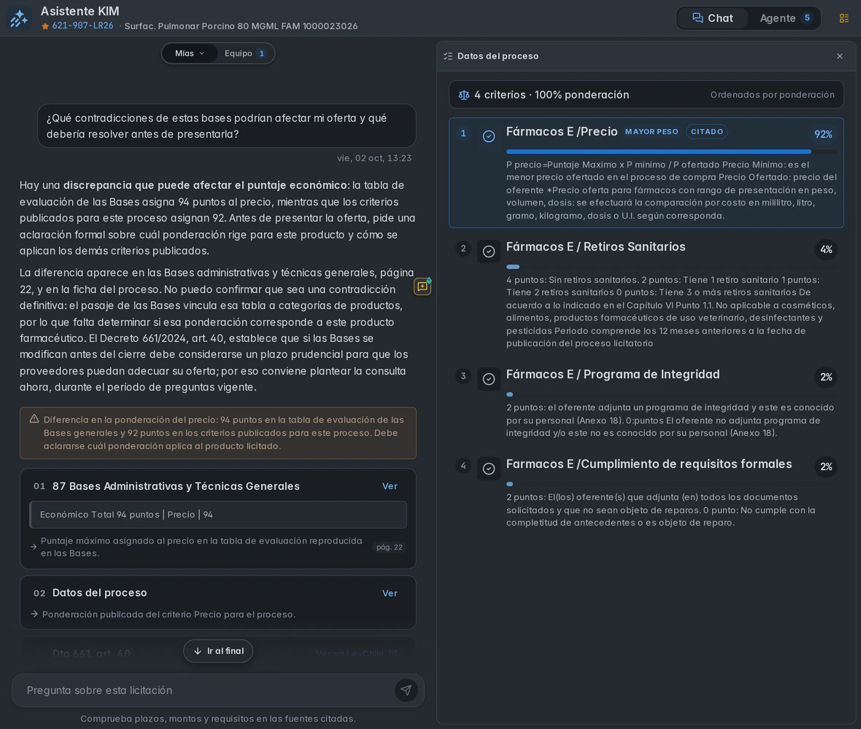Click the balance scale criteria icon
The width and height of the screenshot is (861, 729).
pos(464,95)
